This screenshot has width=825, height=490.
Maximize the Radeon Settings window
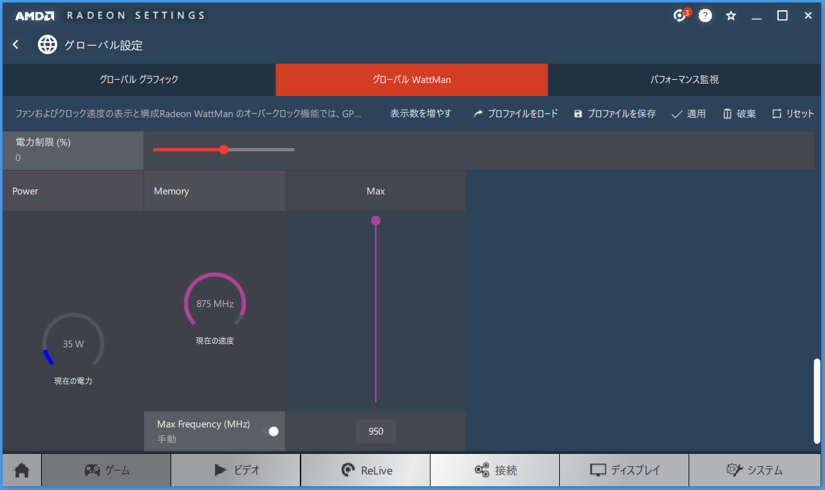click(783, 15)
